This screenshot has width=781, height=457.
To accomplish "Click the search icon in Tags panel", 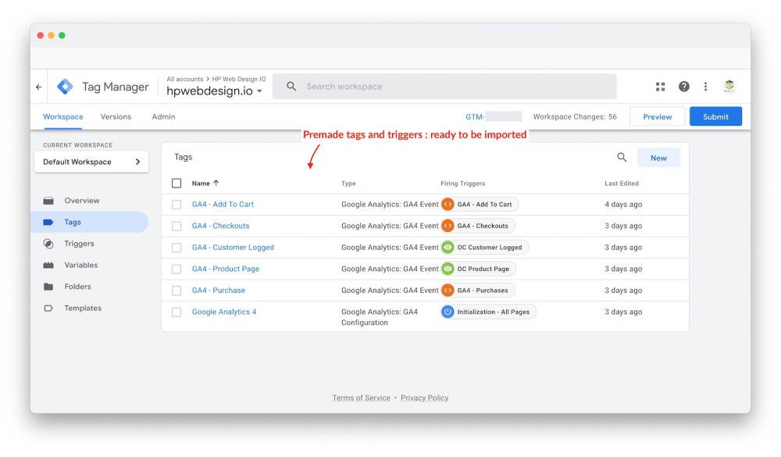I will pos(622,158).
